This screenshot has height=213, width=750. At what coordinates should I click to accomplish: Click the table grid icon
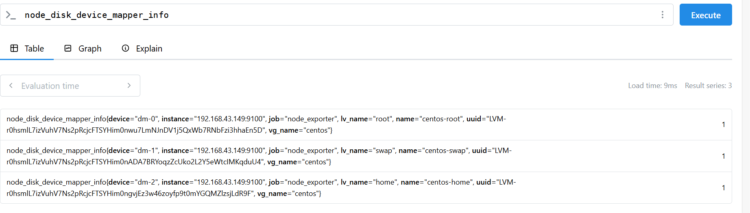pyautogui.click(x=14, y=48)
